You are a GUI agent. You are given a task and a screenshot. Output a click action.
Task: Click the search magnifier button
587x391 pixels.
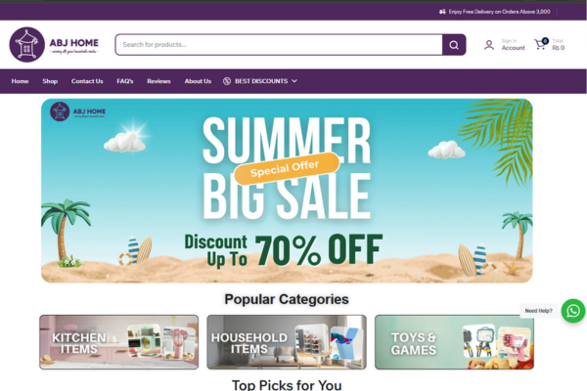(x=454, y=45)
